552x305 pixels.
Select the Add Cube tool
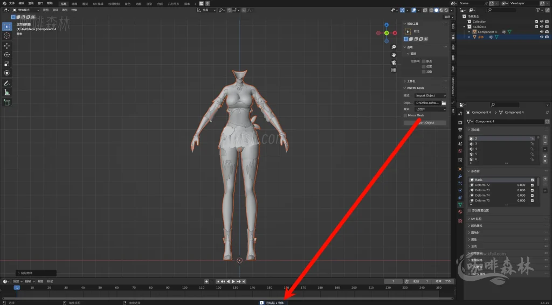click(6, 102)
